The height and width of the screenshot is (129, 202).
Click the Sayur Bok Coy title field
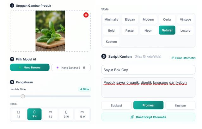point(148,70)
